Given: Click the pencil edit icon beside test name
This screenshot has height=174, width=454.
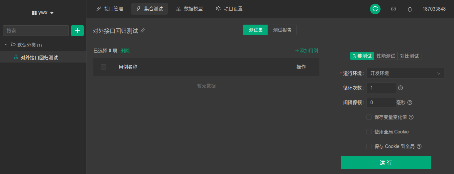Looking at the screenshot, I should click(143, 31).
